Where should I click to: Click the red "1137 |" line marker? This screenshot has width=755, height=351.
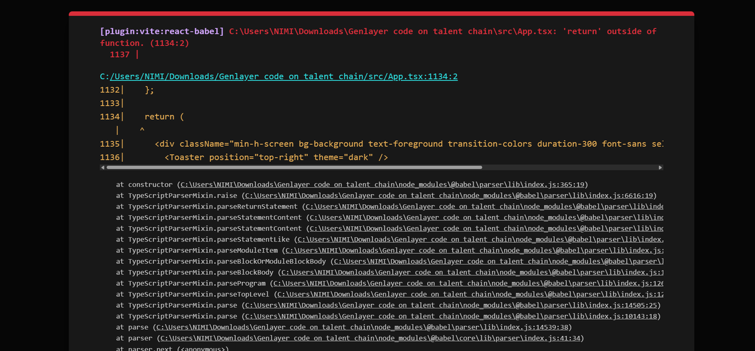click(x=124, y=55)
